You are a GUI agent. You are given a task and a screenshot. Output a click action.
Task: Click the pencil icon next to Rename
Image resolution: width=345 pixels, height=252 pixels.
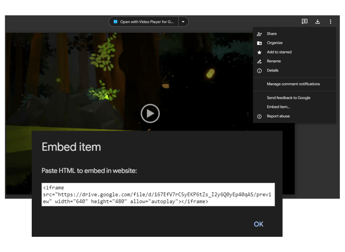click(259, 61)
